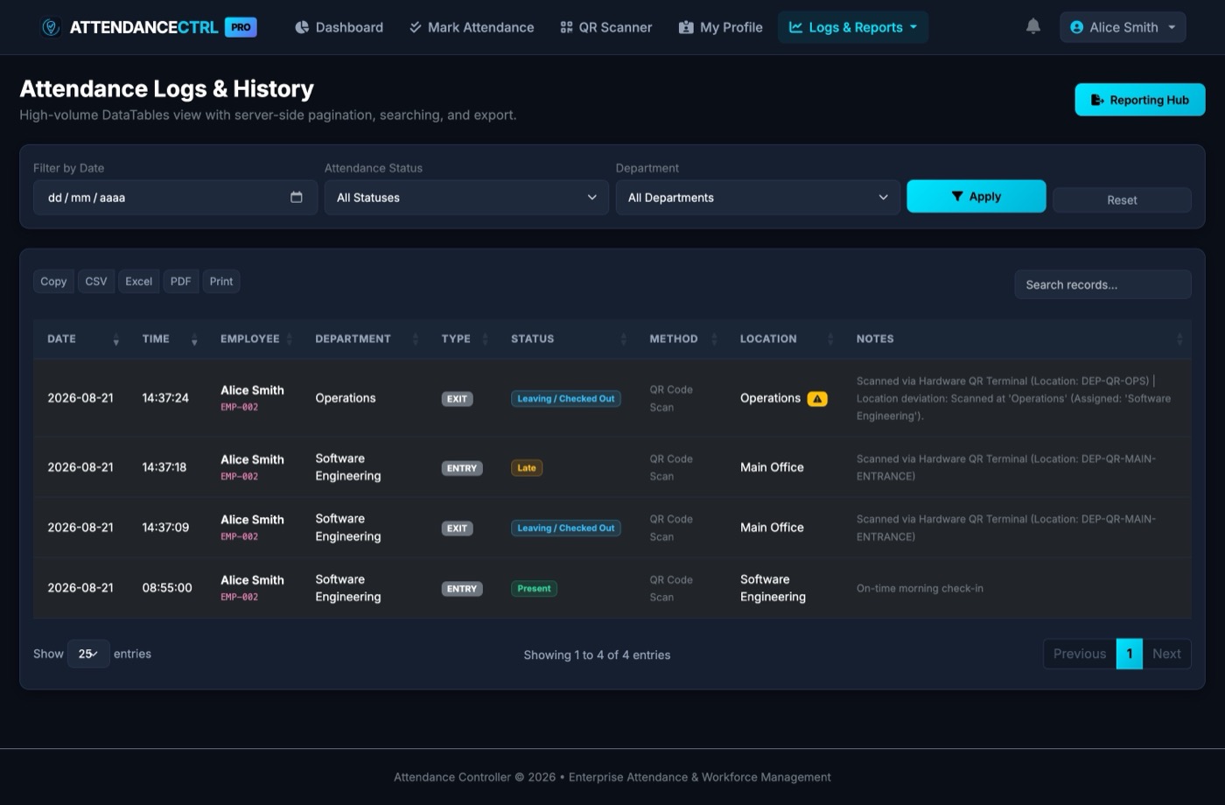Sort by Status column sort icon
The width and height of the screenshot is (1225, 805).
pyautogui.click(x=624, y=339)
